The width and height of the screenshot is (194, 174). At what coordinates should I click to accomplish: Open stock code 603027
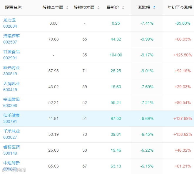tap(10, 137)
